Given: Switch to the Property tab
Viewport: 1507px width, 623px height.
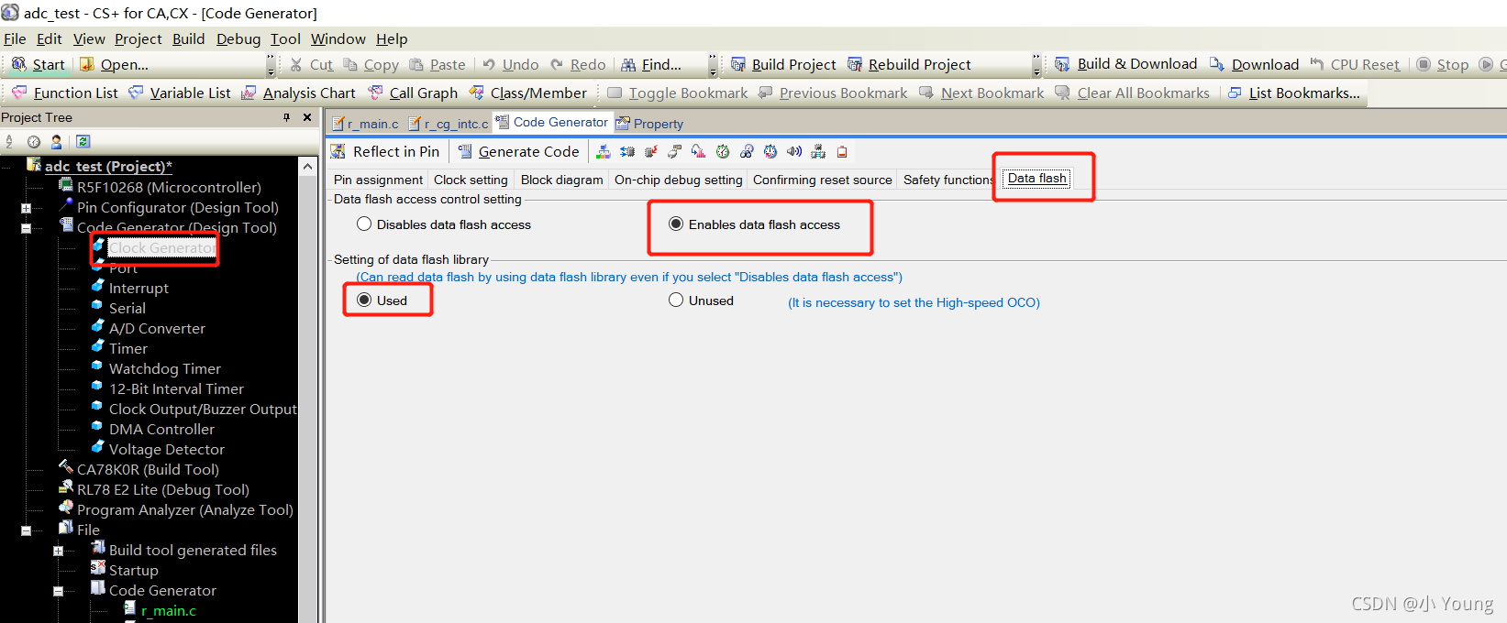Looking at the screenshot, I should pyautogui.click(x=649, y=124).
